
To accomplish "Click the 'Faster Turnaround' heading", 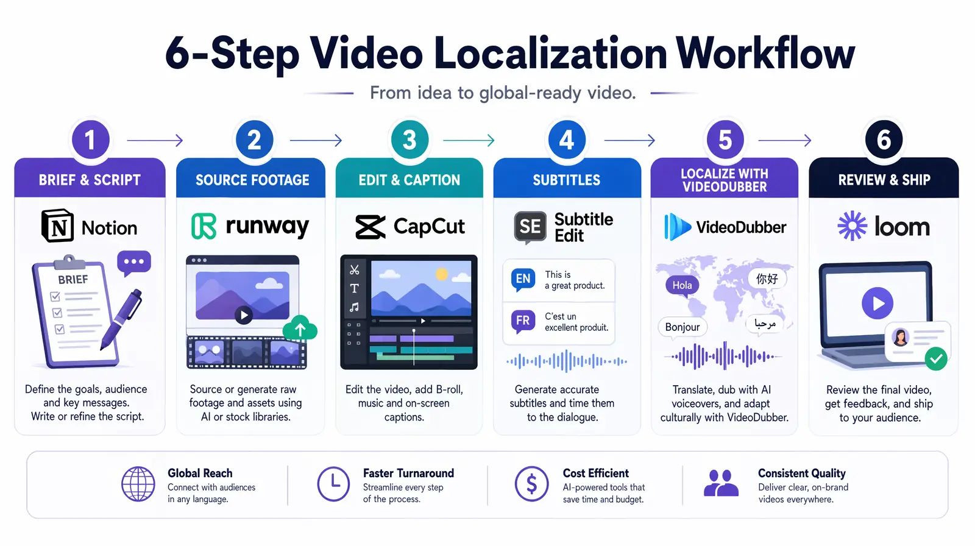I will point(408,473).
